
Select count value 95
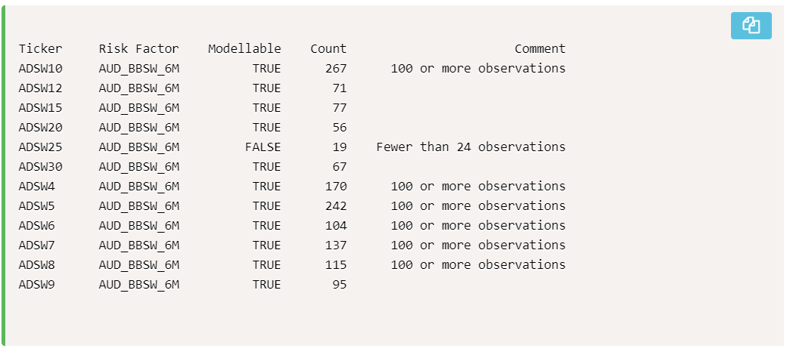(x=340, y=285)
